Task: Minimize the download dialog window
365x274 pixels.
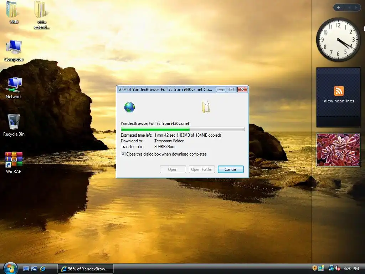Action: click(x=221, y=90)
